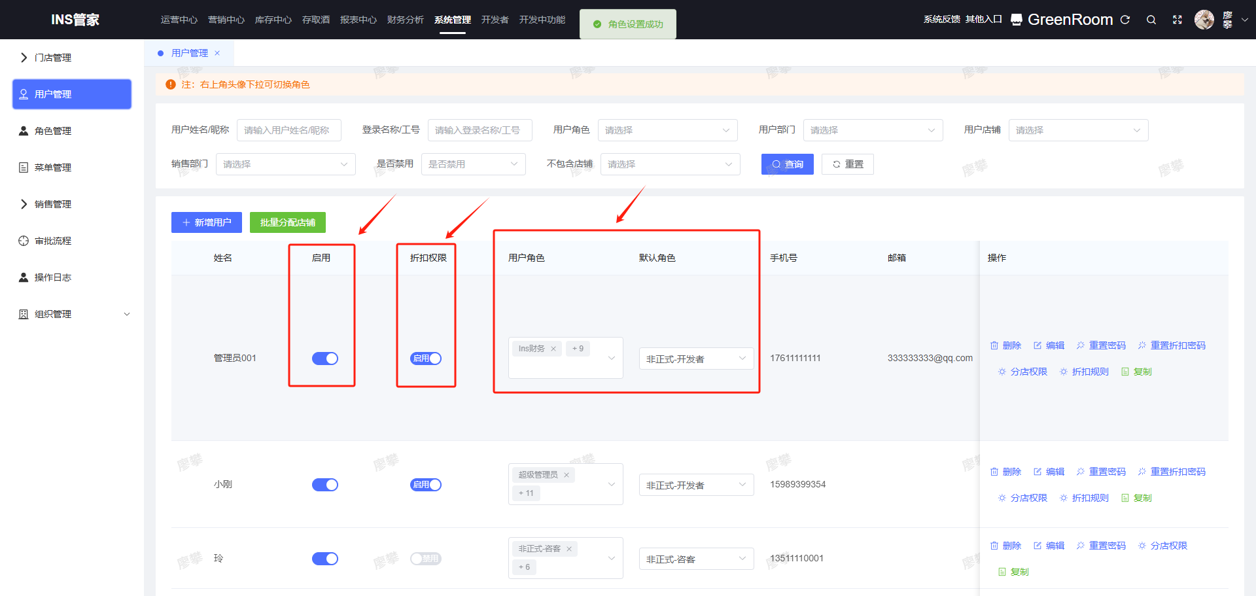Remove Ins财务 role tag from 管理员001

coord(553,349)
